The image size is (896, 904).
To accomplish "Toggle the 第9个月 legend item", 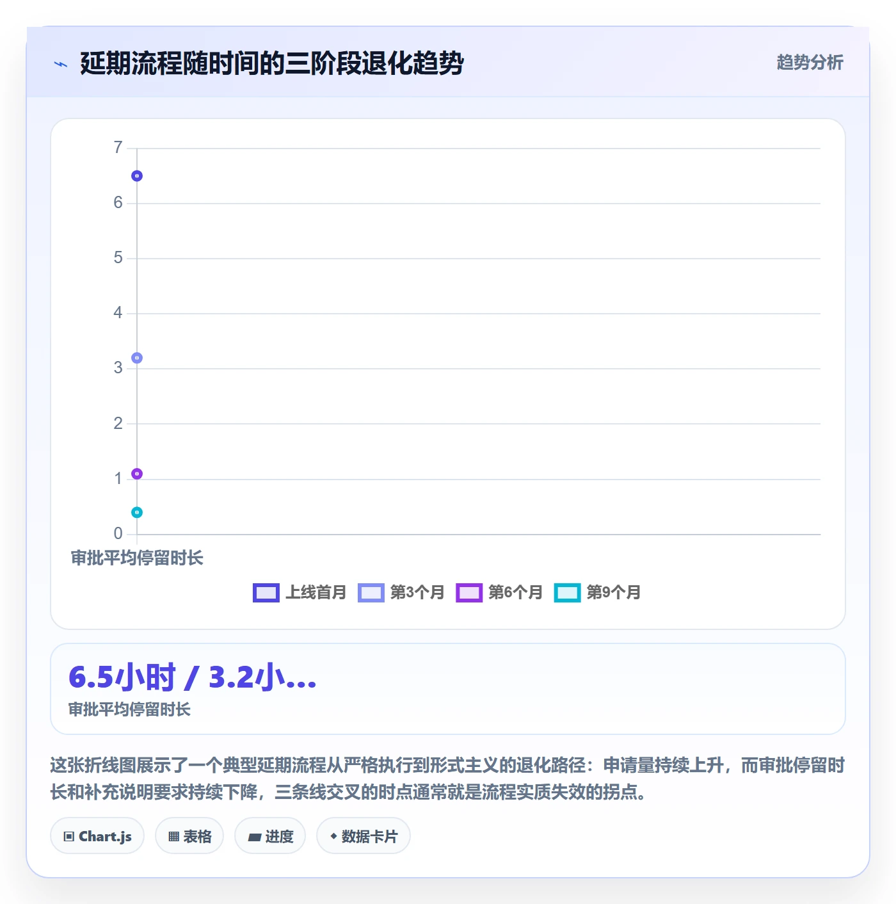I will (x=598, y=592).
